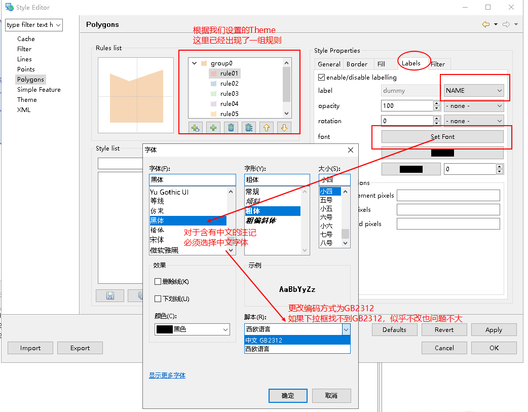Click the delete all rules trash icon

(249, 128)
